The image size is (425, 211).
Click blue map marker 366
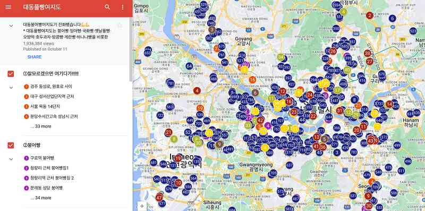click(337, 128)
